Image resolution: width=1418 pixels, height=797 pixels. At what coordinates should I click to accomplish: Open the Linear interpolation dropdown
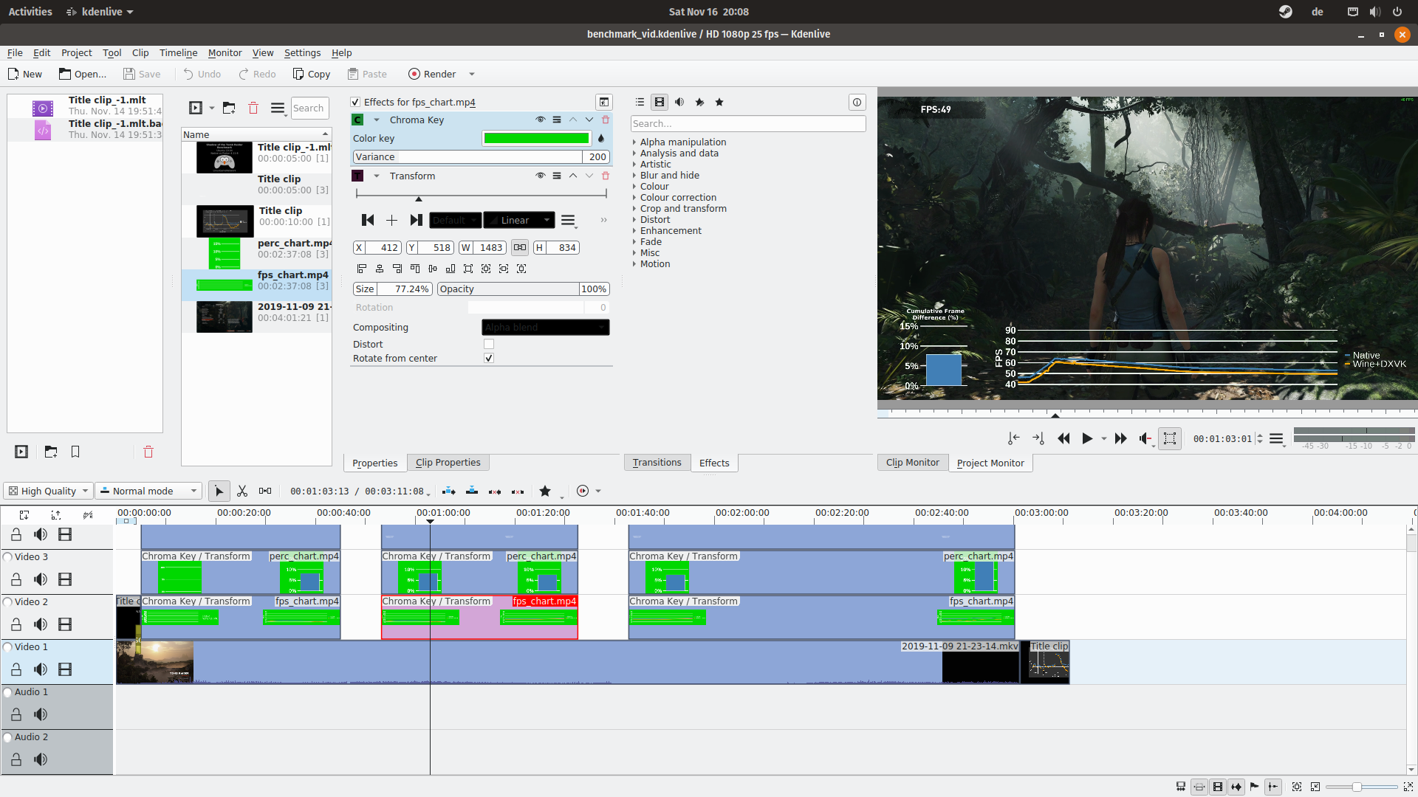(519, 220)
